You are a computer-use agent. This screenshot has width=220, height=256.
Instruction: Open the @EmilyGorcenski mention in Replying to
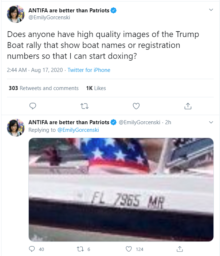point(78,130)
